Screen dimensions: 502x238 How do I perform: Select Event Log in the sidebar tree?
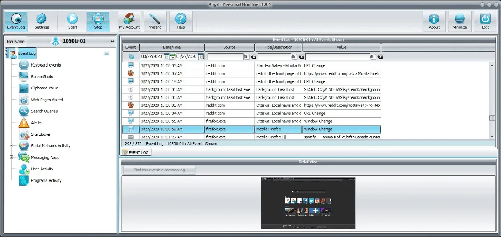(x=27, y=54)
